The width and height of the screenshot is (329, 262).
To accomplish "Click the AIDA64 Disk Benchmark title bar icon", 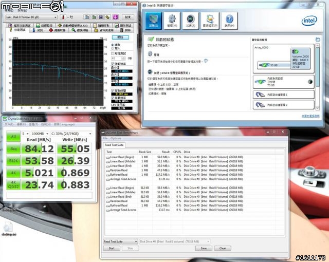I will (x=103, y=133).
